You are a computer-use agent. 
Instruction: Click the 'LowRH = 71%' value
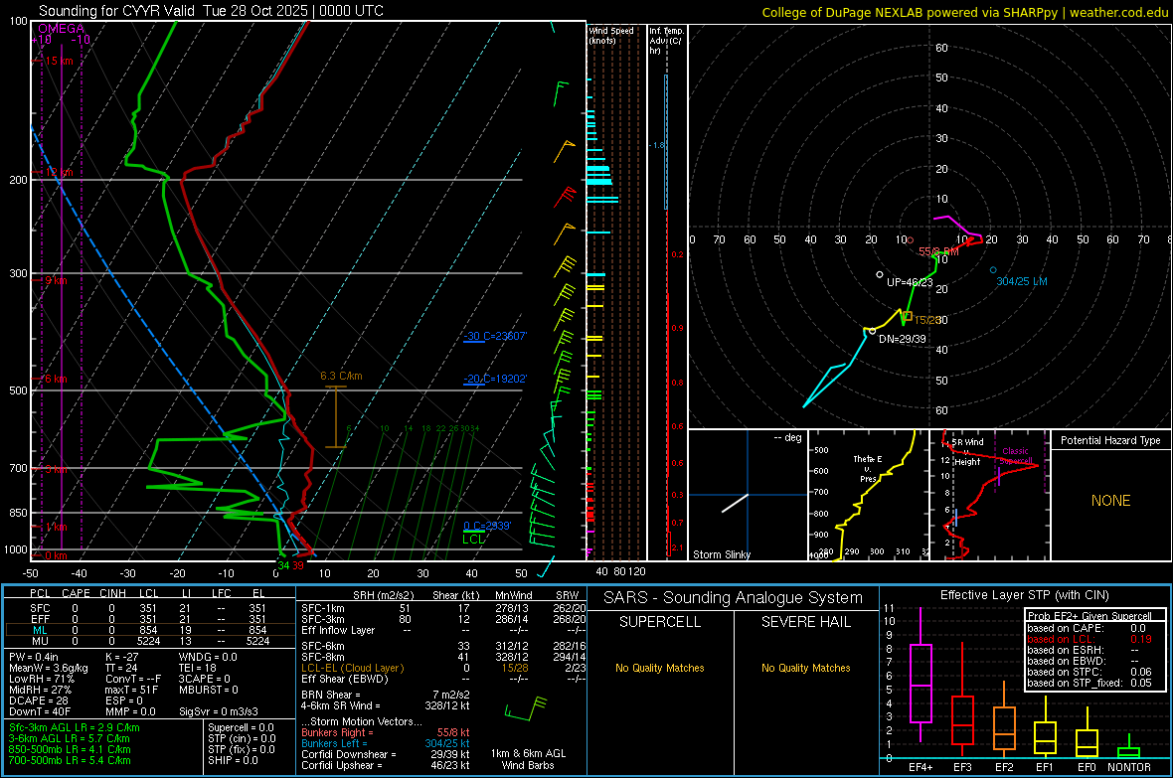point(41,679)
